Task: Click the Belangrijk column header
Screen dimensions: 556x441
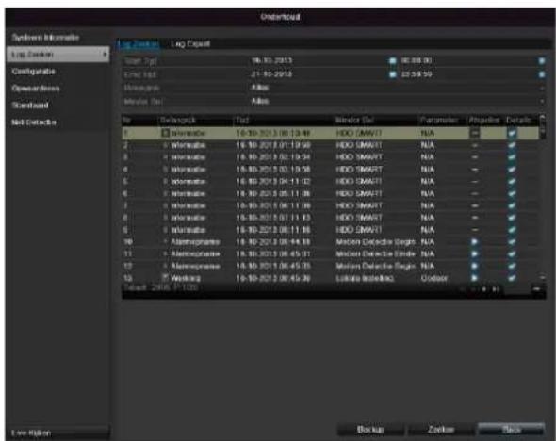Action: pyautogui.click(x=178, y=121)
